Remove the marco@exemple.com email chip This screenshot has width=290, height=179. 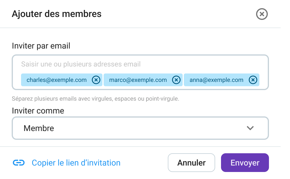[x=176, y=80]
